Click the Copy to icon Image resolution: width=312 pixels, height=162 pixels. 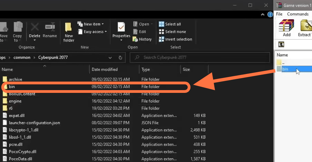[18, 27]
